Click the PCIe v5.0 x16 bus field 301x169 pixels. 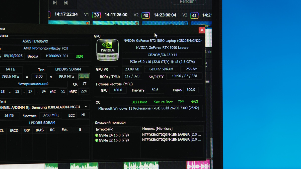tap(162, 62)
